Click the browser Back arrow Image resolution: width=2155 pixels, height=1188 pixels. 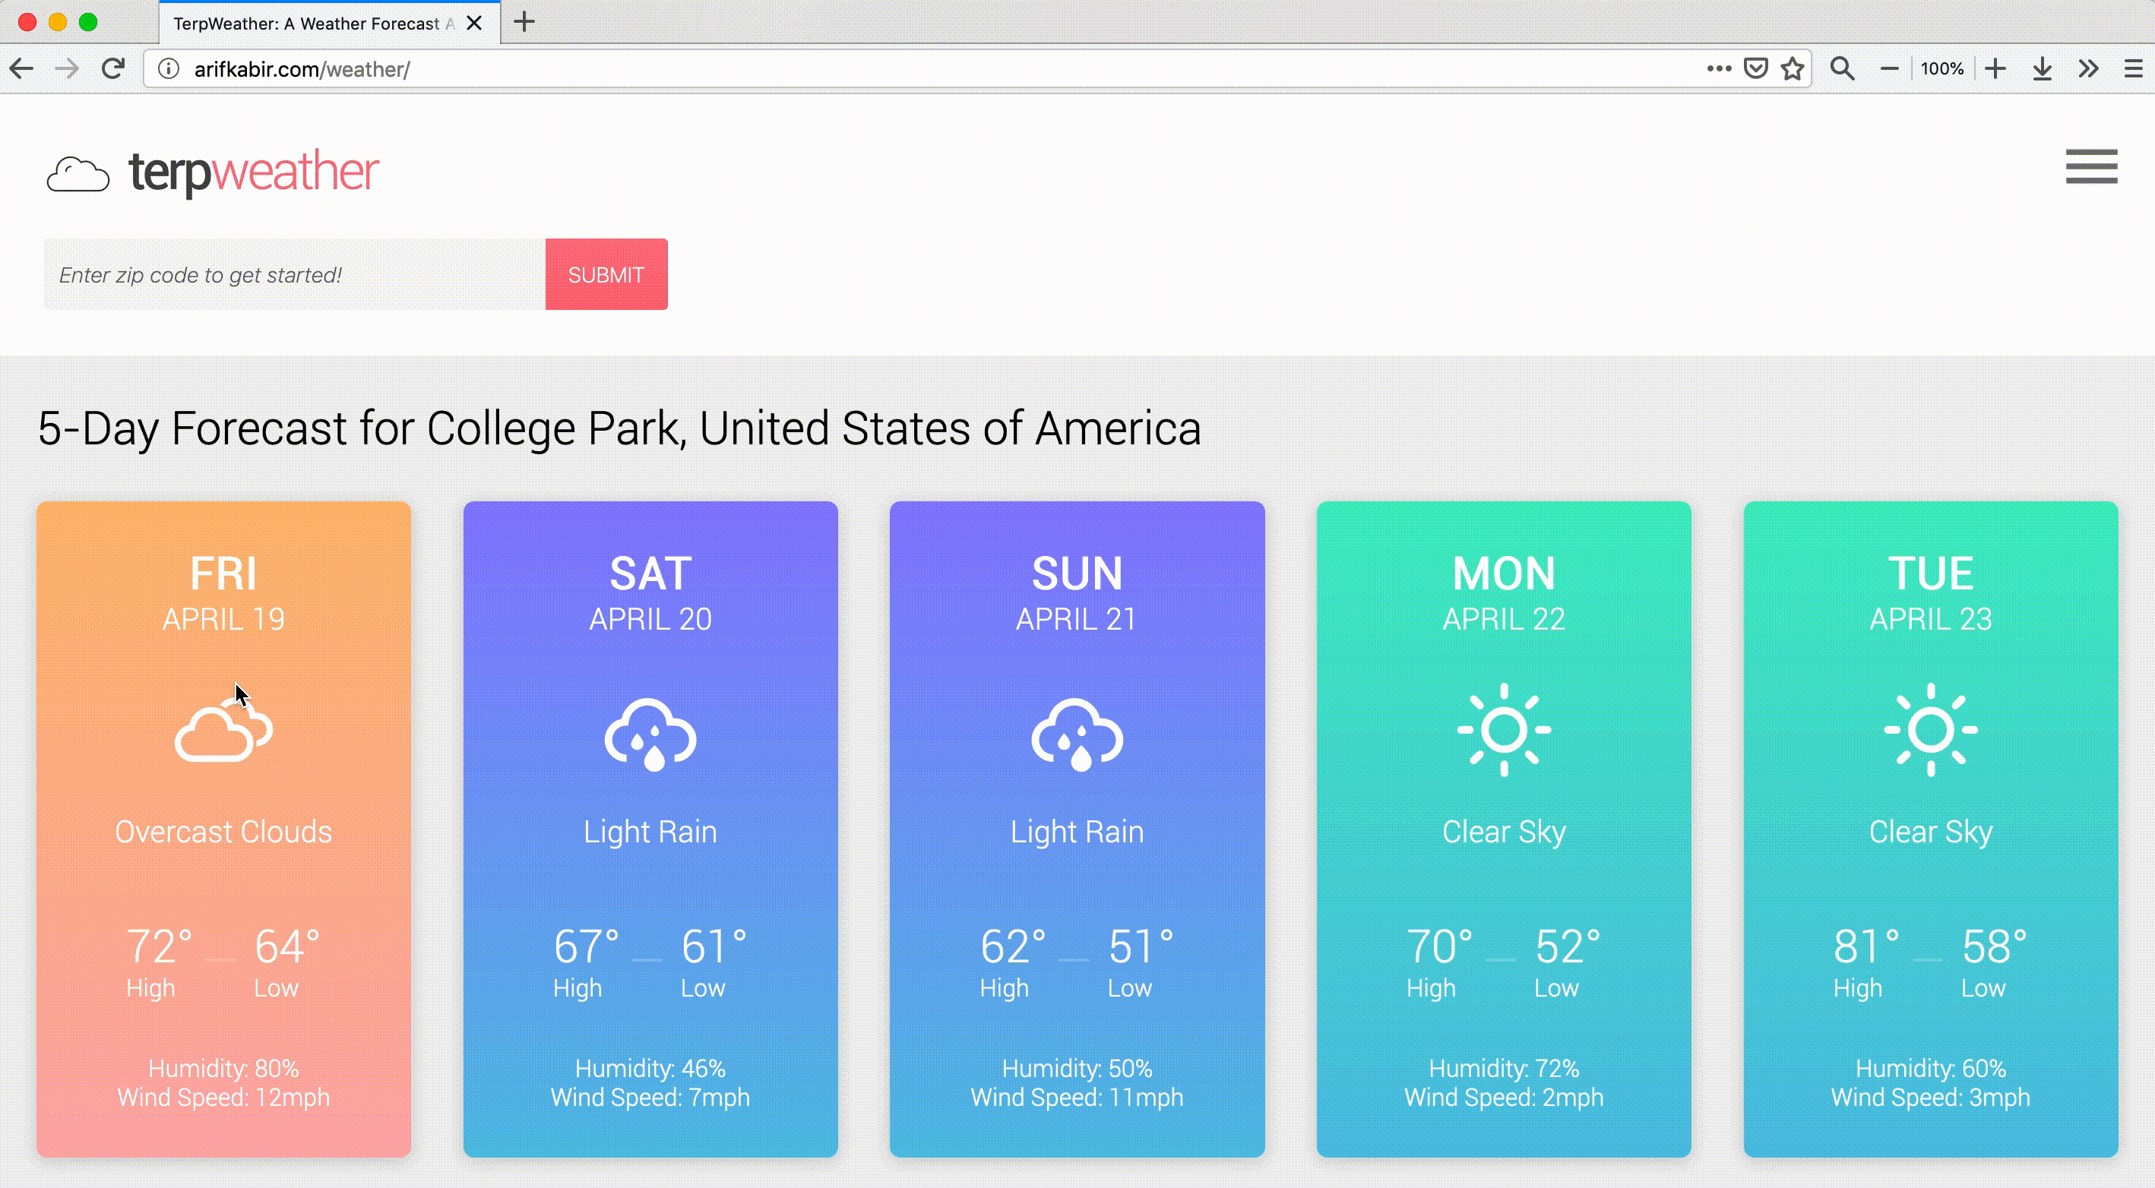[x=22, y=68]
